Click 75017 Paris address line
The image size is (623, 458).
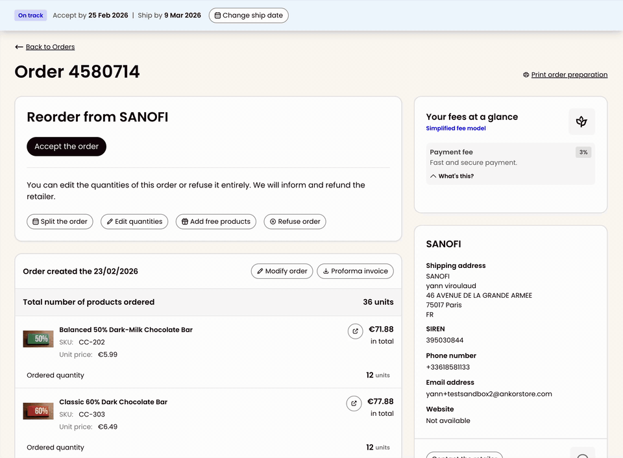(x=444, y=305)
